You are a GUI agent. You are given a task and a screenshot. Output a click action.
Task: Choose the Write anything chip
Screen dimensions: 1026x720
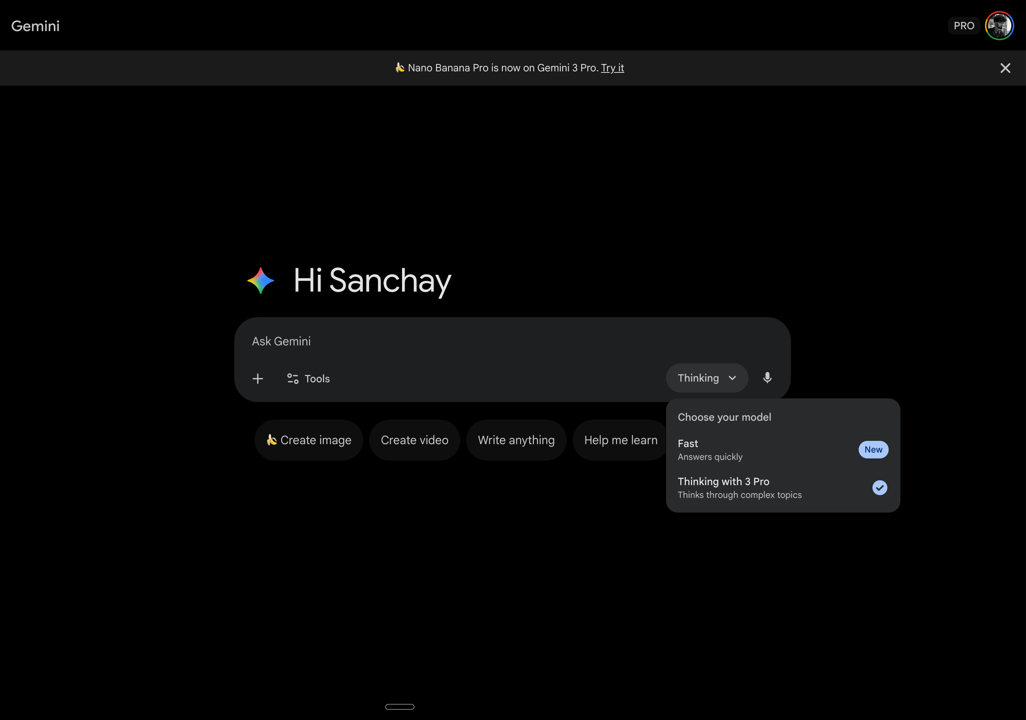(x=516, y=440)
